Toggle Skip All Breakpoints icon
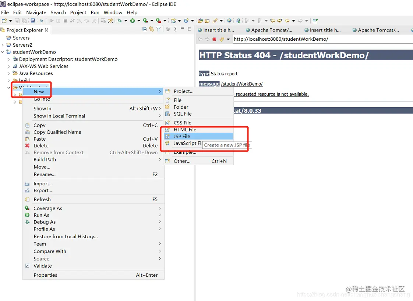413x301 pixels. (41, 21)
